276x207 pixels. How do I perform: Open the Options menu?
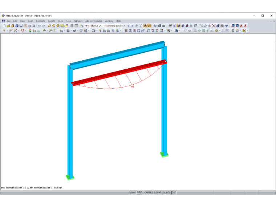click(x=78, y=21)
